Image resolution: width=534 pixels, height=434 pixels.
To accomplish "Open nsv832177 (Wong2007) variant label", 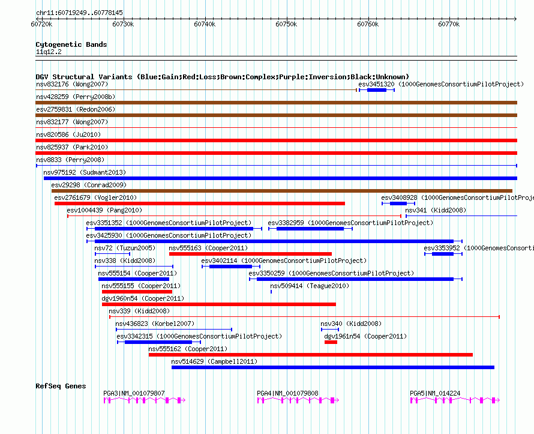I will pyautogui.click(x=72, y=122).
